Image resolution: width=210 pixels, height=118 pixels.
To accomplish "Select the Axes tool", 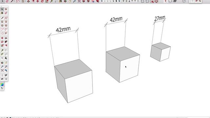I will (x=2, y=58).
